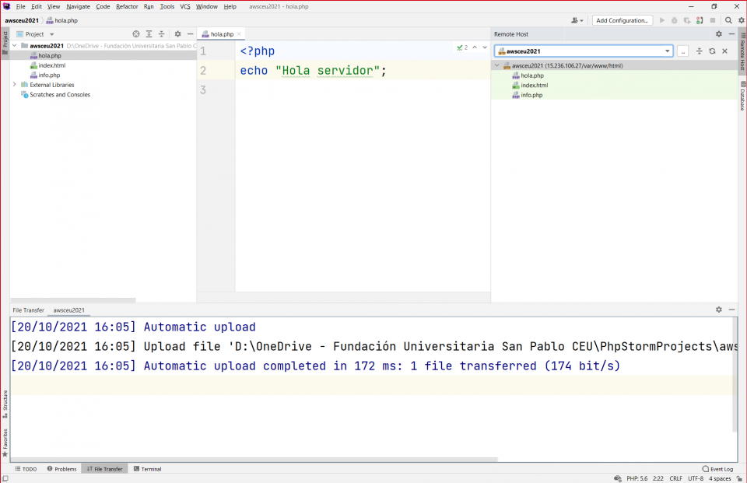Click the inspection profile icon in status bar
The height and width of the screenshot is (483, 747).
(x=617, y=478)
